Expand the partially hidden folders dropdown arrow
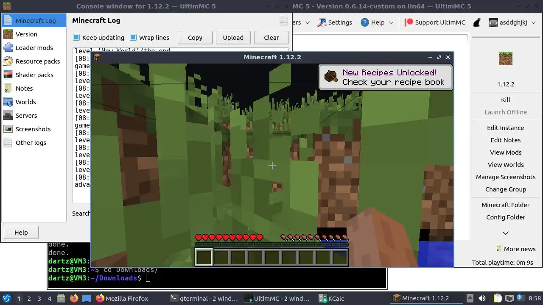Screen dimensions: 543x305 (x=308, y=22)
